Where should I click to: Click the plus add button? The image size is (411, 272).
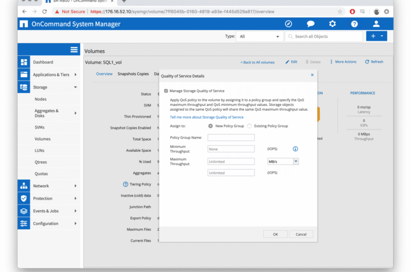373,36
